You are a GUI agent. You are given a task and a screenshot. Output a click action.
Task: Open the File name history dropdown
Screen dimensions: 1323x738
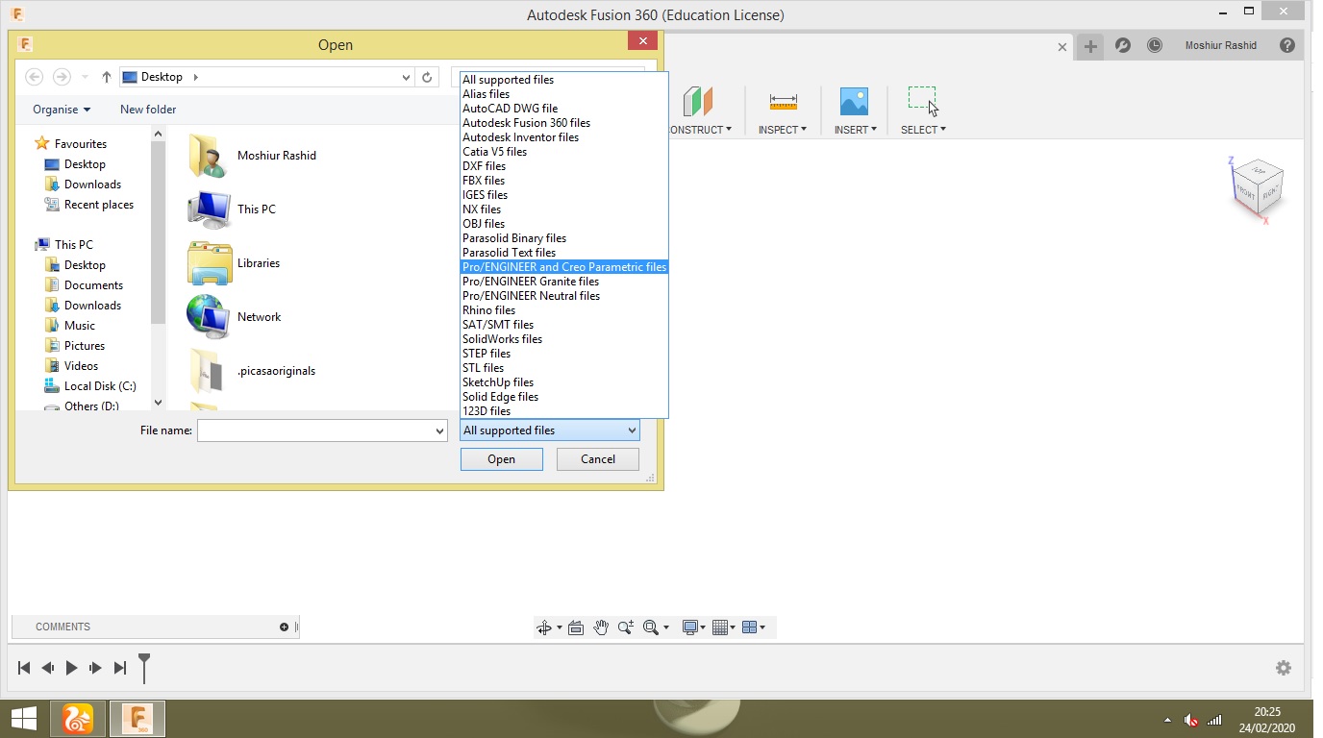(x=440, y=431)
